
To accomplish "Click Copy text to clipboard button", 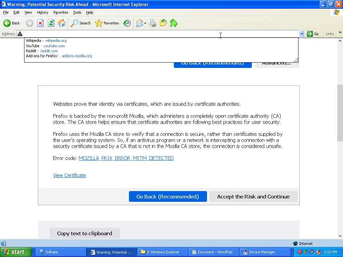I will click(84, 233).
